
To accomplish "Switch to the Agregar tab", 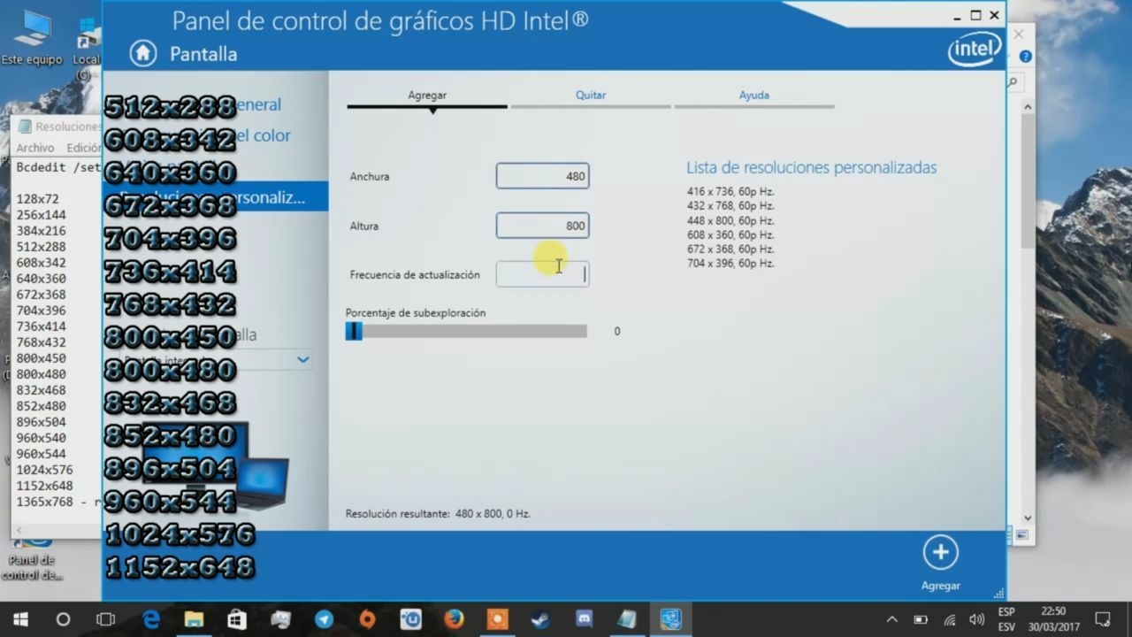I will pos(427,95).
